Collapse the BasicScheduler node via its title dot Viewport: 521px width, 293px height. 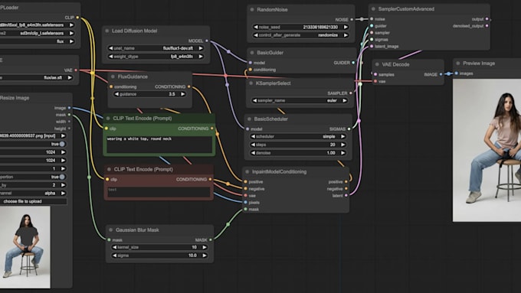[x=250, y=119]
